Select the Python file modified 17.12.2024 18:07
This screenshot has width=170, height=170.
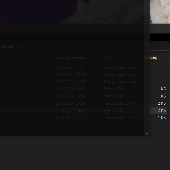(70, 110)
